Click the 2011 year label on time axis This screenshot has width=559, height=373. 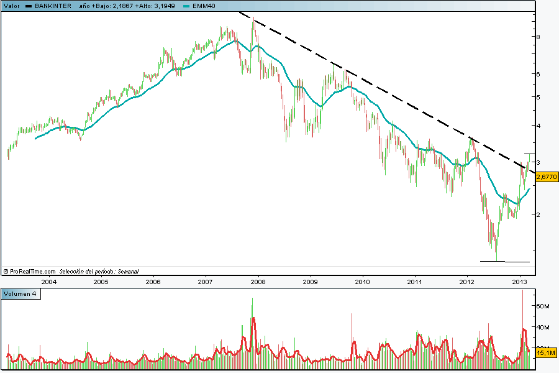pyautogui.click(x=415, y=282)
